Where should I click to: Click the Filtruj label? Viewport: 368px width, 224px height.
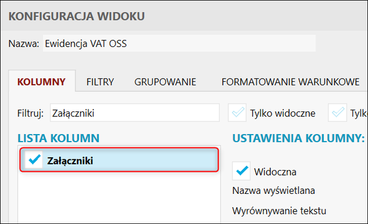30,114
